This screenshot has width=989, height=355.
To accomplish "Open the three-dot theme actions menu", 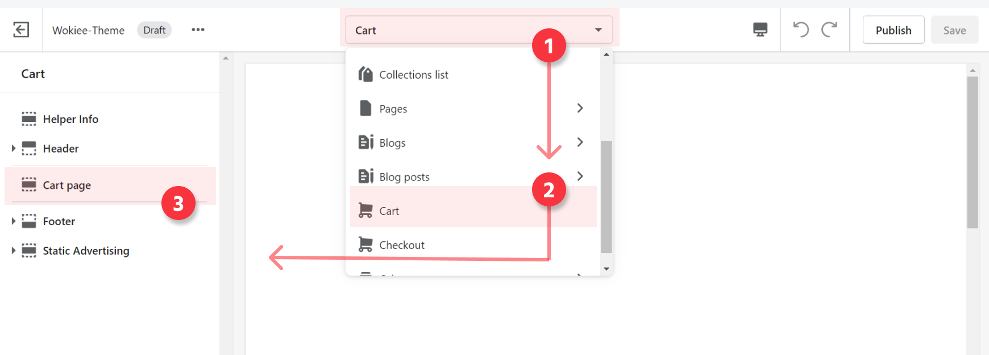I will coord(198,29).
